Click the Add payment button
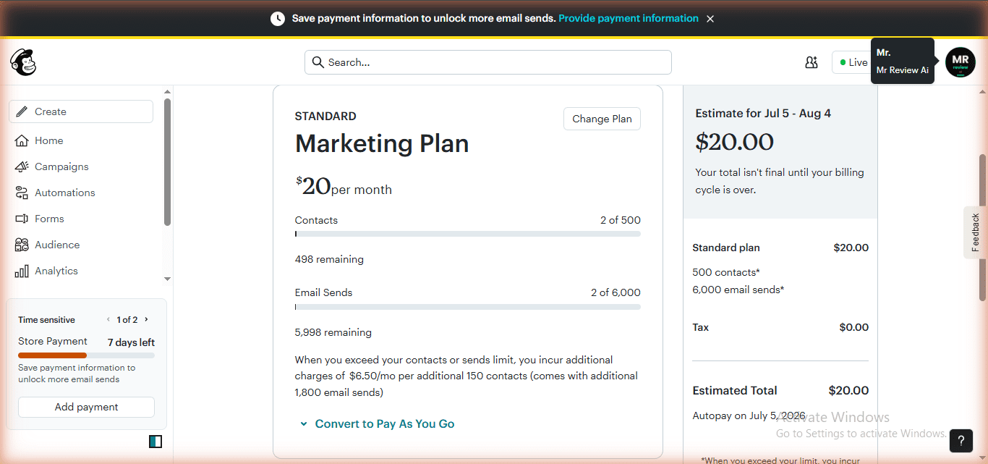988x464 pixels. [86, 407]
